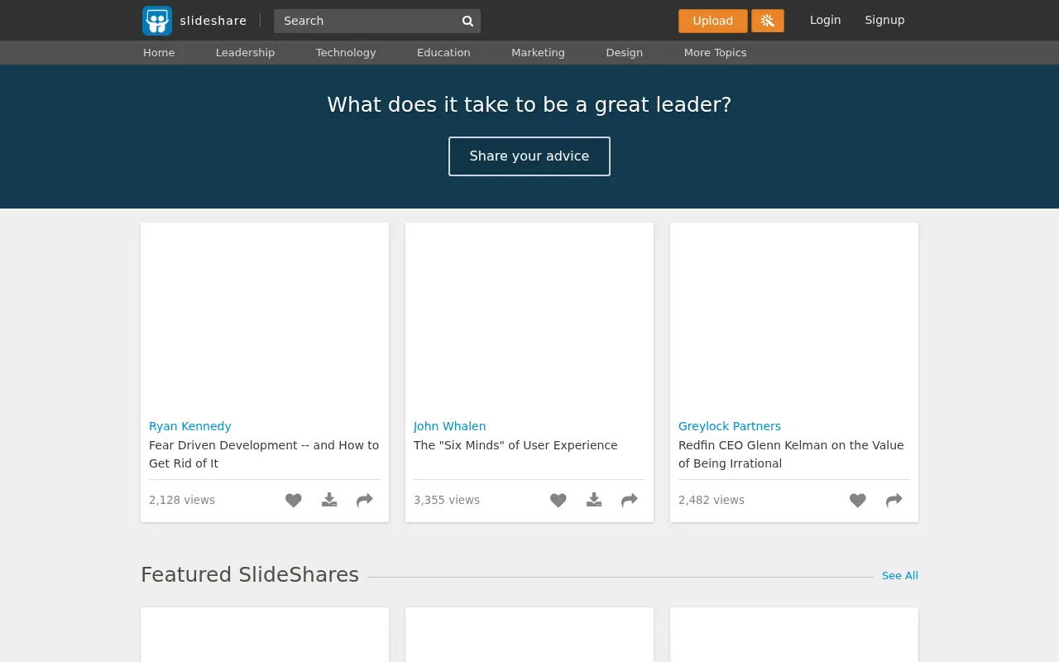Open the Design topic
This screenshot has height=662, width=1059.
click(x=624, y=52)
